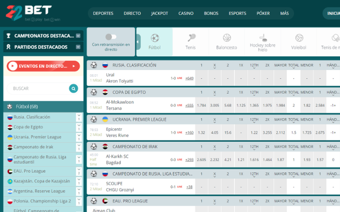Viewport: 340px width, 212px height.
Task: Expand sidebar Copa de Egipto chevron
Action: (x=79, y=127)
